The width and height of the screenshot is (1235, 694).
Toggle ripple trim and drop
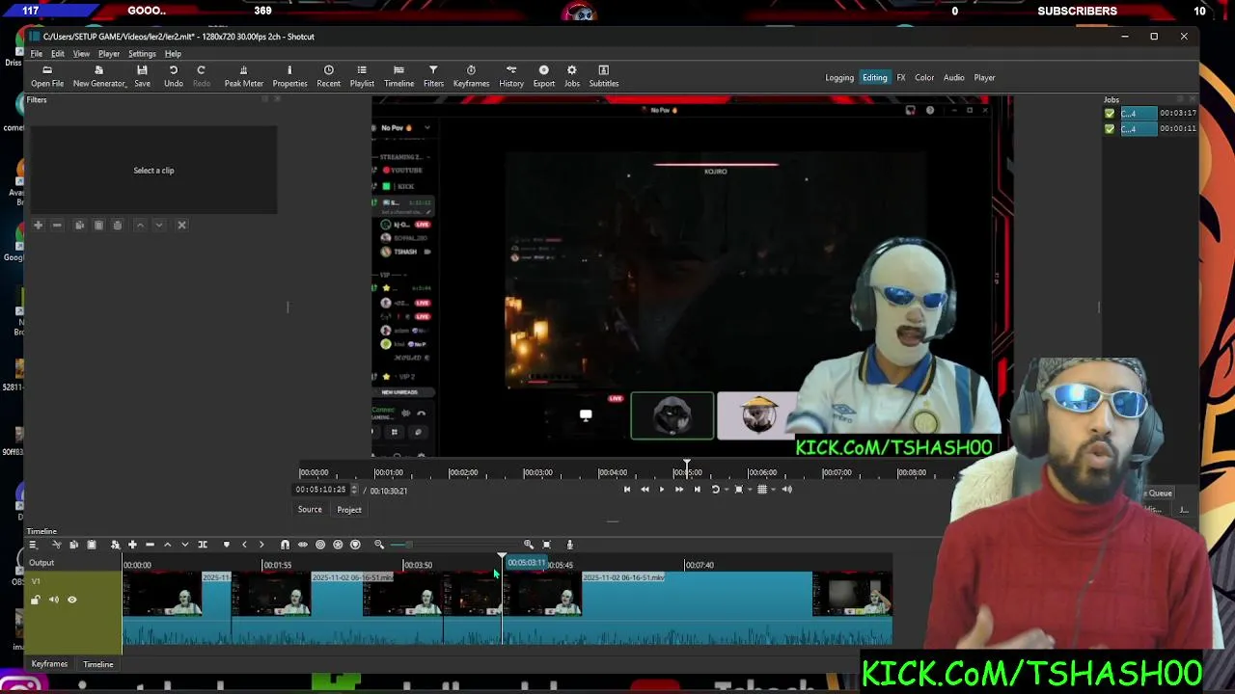coord(320,545)
